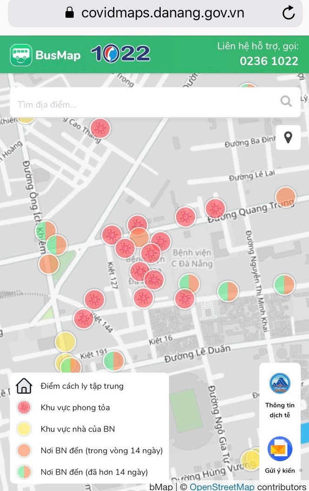The width and height of the screenshot is (309, 491).
Task: Click the orange Nơi BN đến trong vòng 14 ngày swatch
Action: coord(24,450)
